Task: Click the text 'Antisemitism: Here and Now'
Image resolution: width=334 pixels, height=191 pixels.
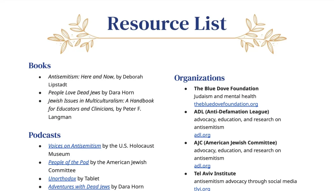Action: [81, 77]
